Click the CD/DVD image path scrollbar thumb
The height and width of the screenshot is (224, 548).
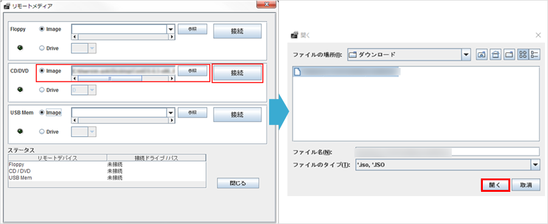pyautogui.click(x=110, y=79)
